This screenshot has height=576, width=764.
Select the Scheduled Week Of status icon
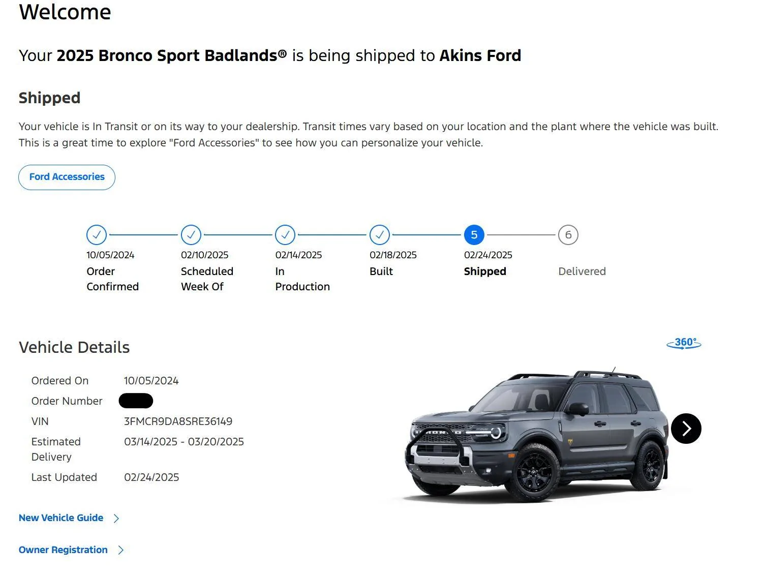(191, 235)
